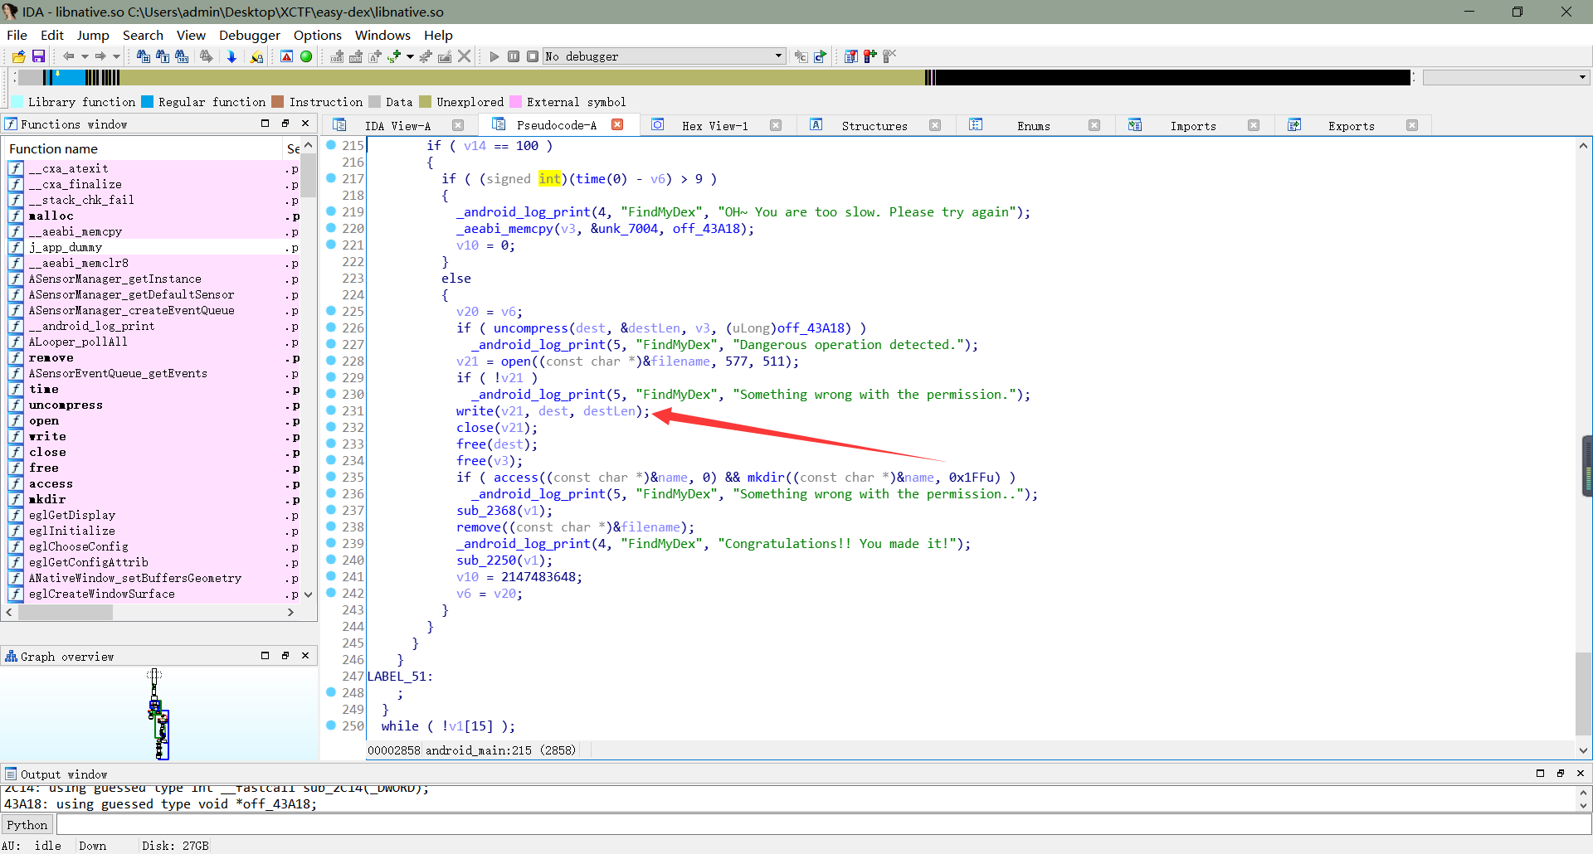Click the Library function cyan legend swatch
Image resolution: width=1593 pixels, height=854 pixels.
coord(17,102)
